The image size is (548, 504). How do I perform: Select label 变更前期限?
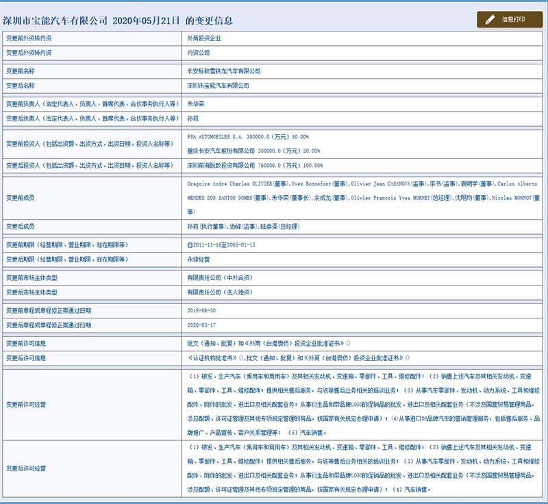[x=67, y=245]
